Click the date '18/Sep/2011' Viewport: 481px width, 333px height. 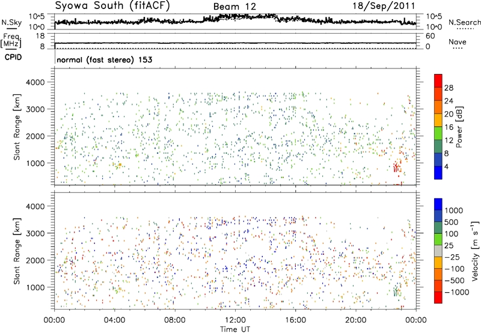tap(384, 5)
